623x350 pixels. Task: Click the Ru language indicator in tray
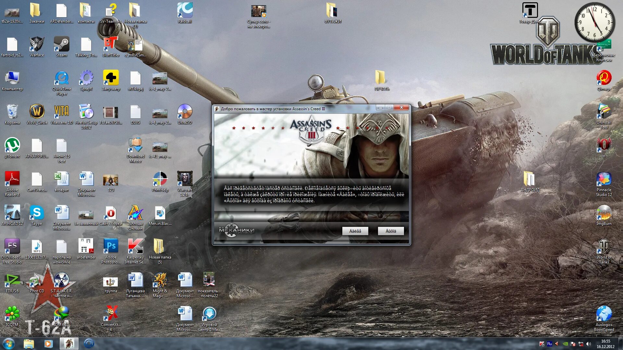(x=549, y=344)
